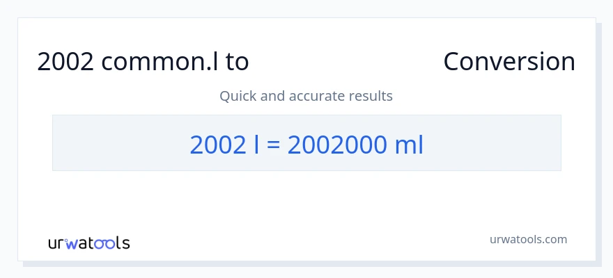This screenshot has height=278, width=613.
Task: Click the 'Conversion' heading word
Action: tap(509, 62)
